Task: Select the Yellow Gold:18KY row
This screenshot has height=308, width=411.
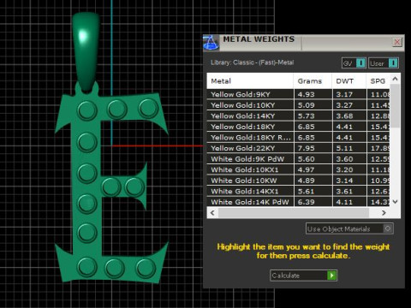Action: [x=299, y=127]
